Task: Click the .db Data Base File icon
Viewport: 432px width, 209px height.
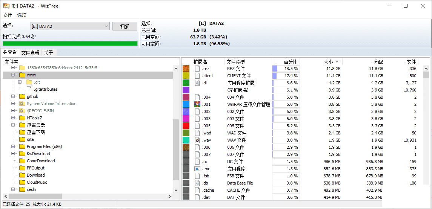Action: [197, 183]
